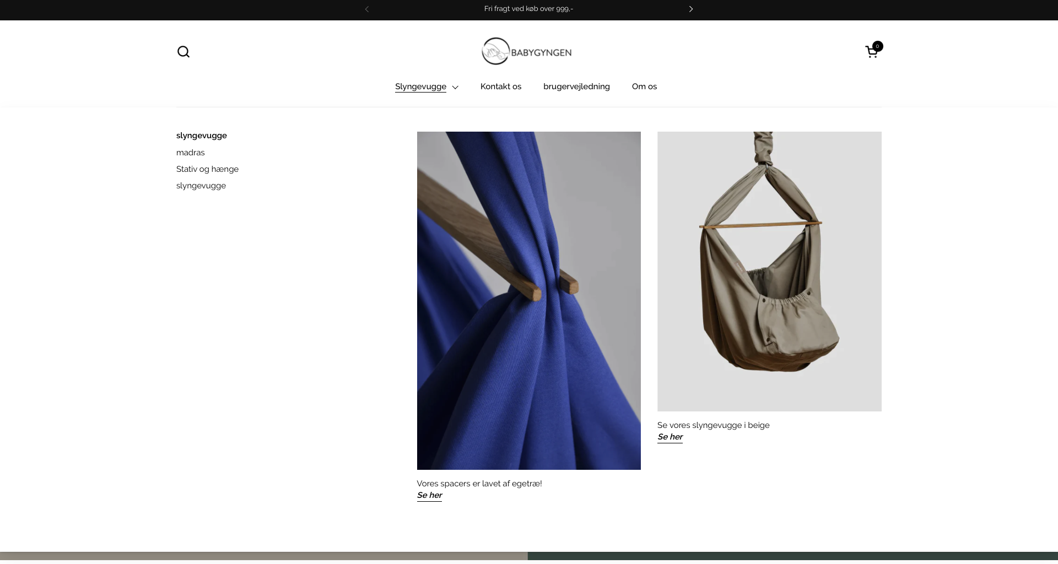This screenshot has height=564, width=1058.
Task: Choose madras from the submenu
Action: [191, 153]
